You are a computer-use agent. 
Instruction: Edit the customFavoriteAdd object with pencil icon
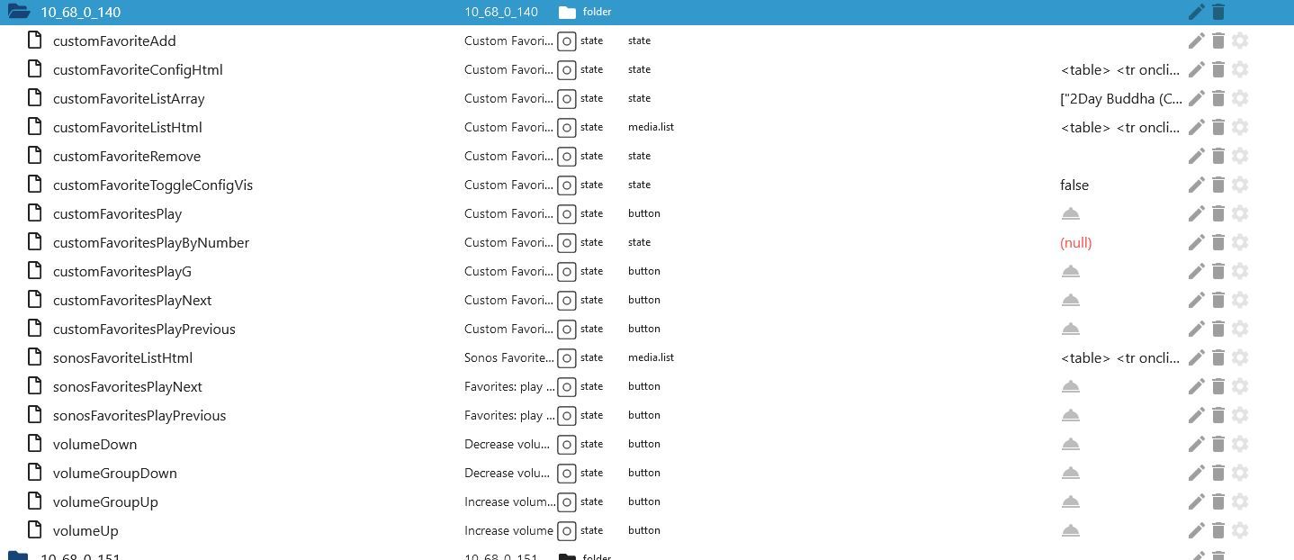[1196, 41]
